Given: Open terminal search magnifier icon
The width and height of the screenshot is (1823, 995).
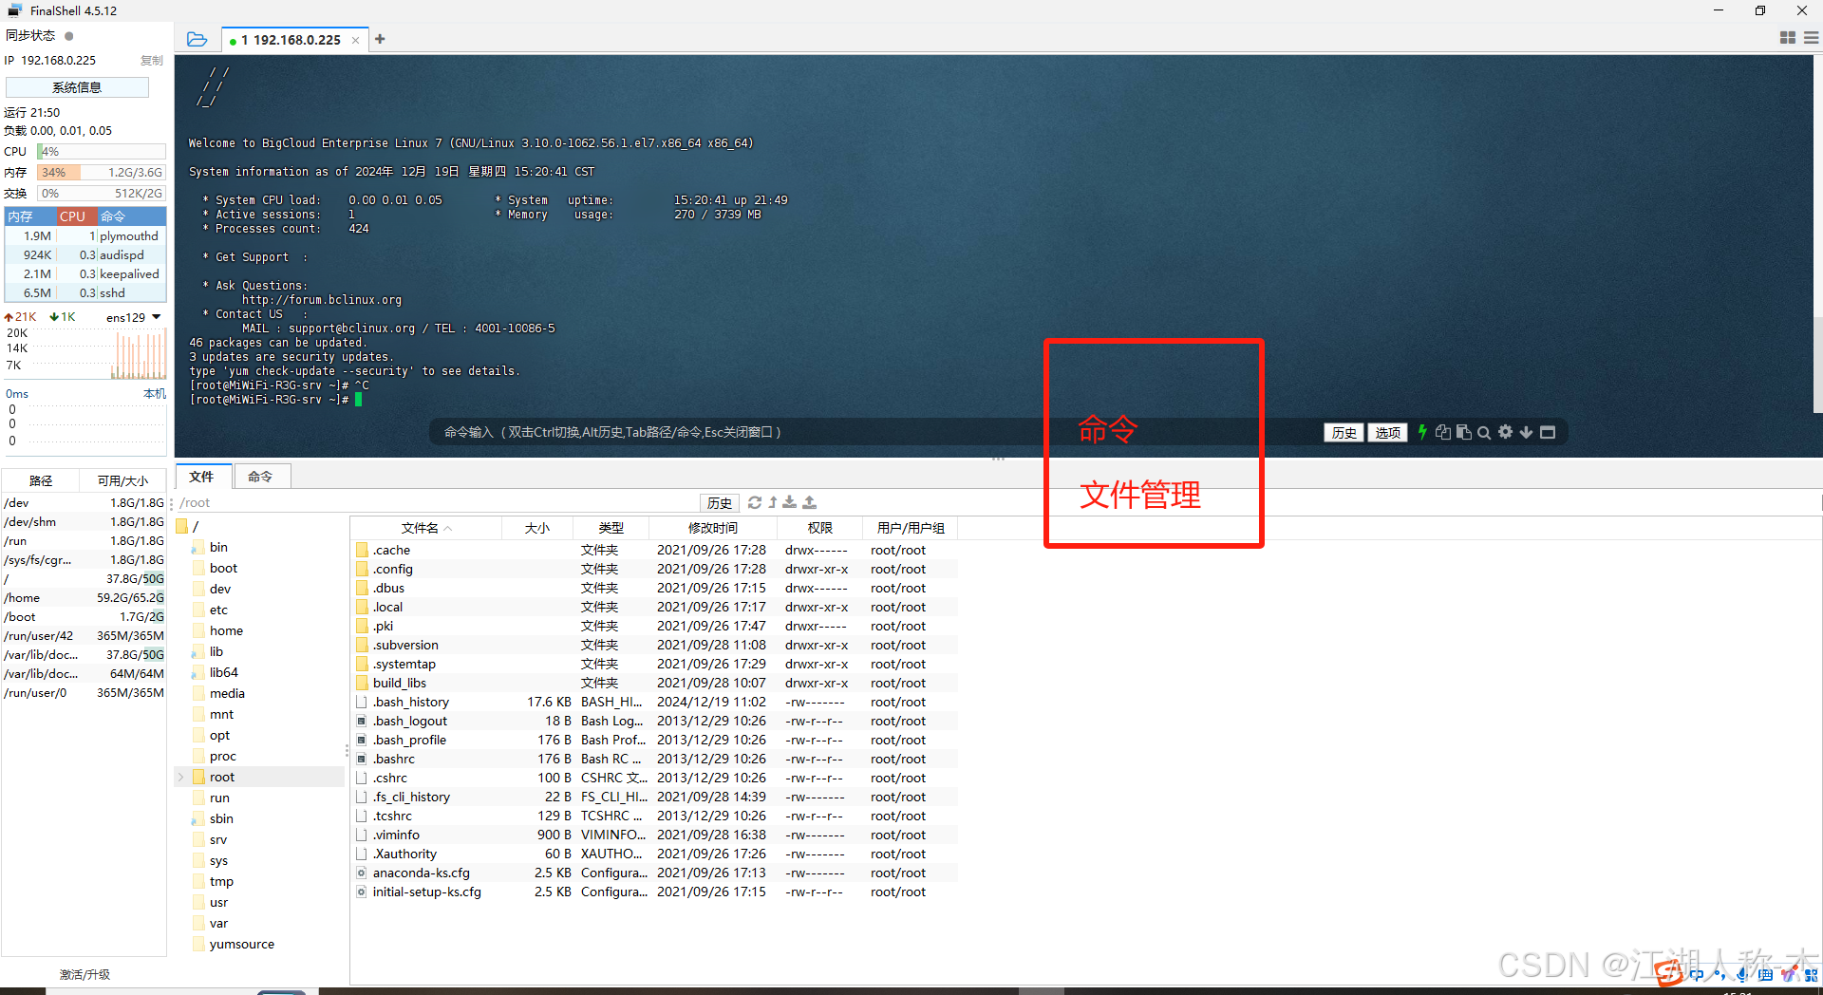Looking at the screenshot, I should tap(1484, 433).
